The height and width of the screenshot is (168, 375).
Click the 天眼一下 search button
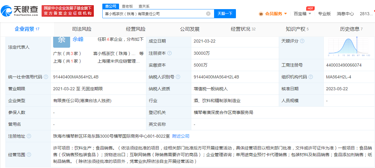[x=225, y=14]
